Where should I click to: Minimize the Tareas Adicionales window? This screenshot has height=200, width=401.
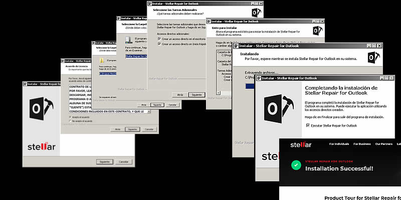tap(253, 3)
